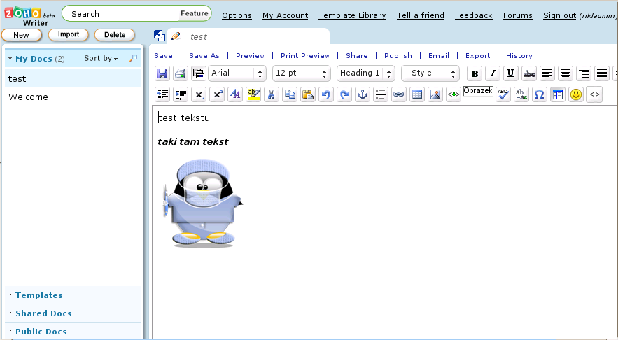
Task: Click the anchor insert icon
Action: click(x=363, y=94)
